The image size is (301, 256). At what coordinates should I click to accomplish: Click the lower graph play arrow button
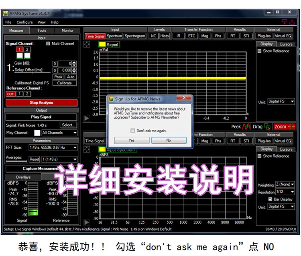pos(87,222)
